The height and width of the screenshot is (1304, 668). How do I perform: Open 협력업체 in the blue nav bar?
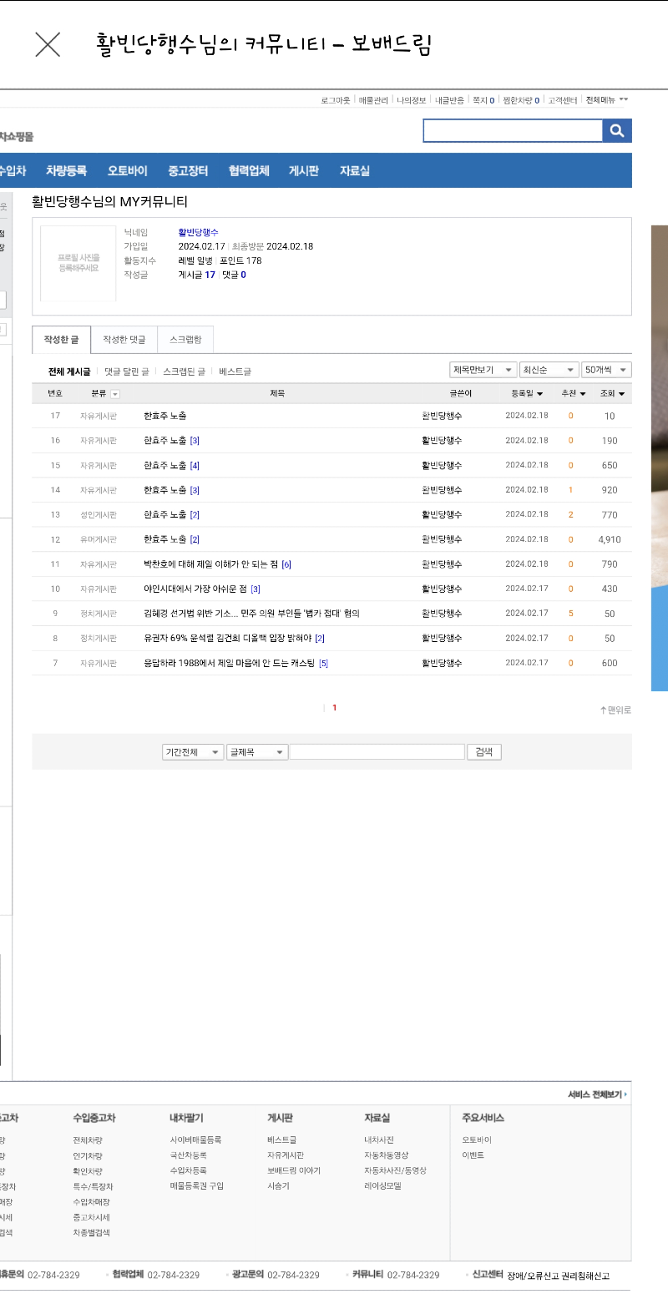pos(249,171)
